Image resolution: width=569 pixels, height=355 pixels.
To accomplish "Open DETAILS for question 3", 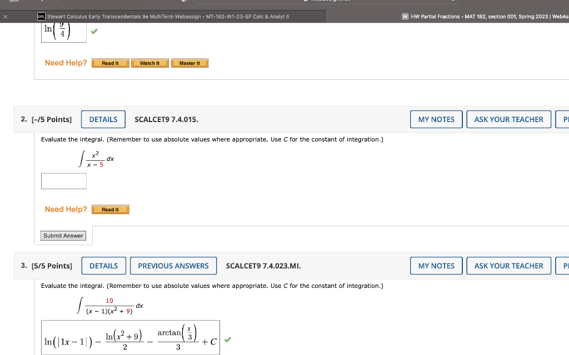I will pyautogui.click(x=103, y=265).
